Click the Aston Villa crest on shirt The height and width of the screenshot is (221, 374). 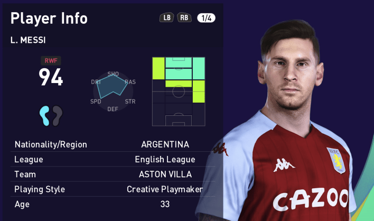point(337,160)
